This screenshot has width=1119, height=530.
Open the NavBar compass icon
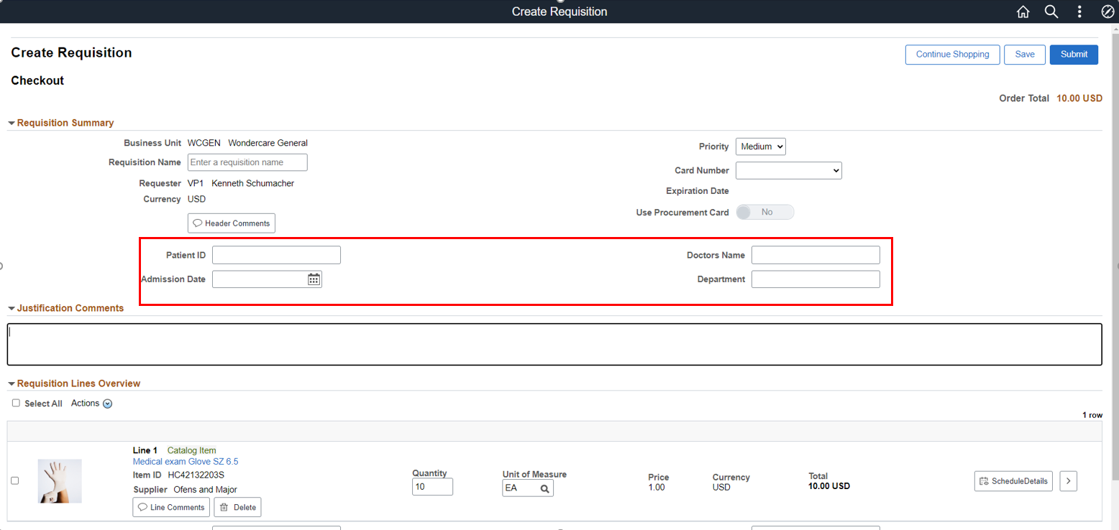click(1107, 11)
